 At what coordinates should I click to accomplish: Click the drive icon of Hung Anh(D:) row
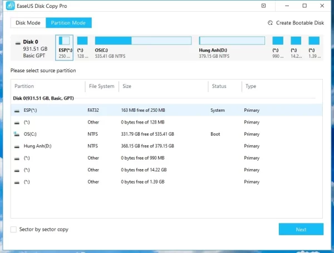[x=17, y=146]
